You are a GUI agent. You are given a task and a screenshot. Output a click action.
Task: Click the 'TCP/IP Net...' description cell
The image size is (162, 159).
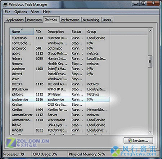point(58,130)
